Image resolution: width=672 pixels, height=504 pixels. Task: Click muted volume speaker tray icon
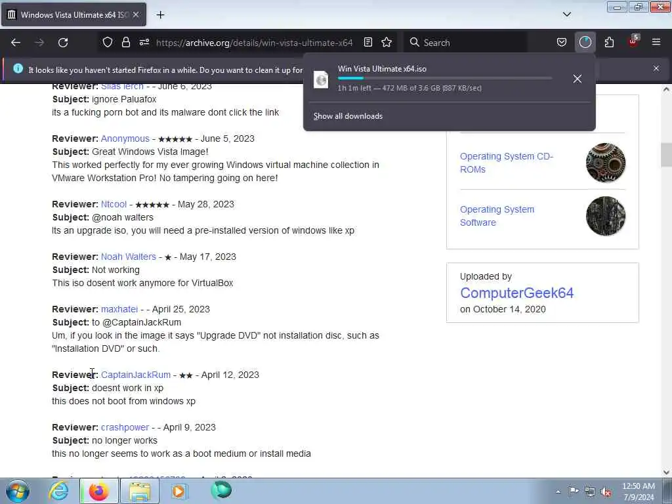(606, 492)
